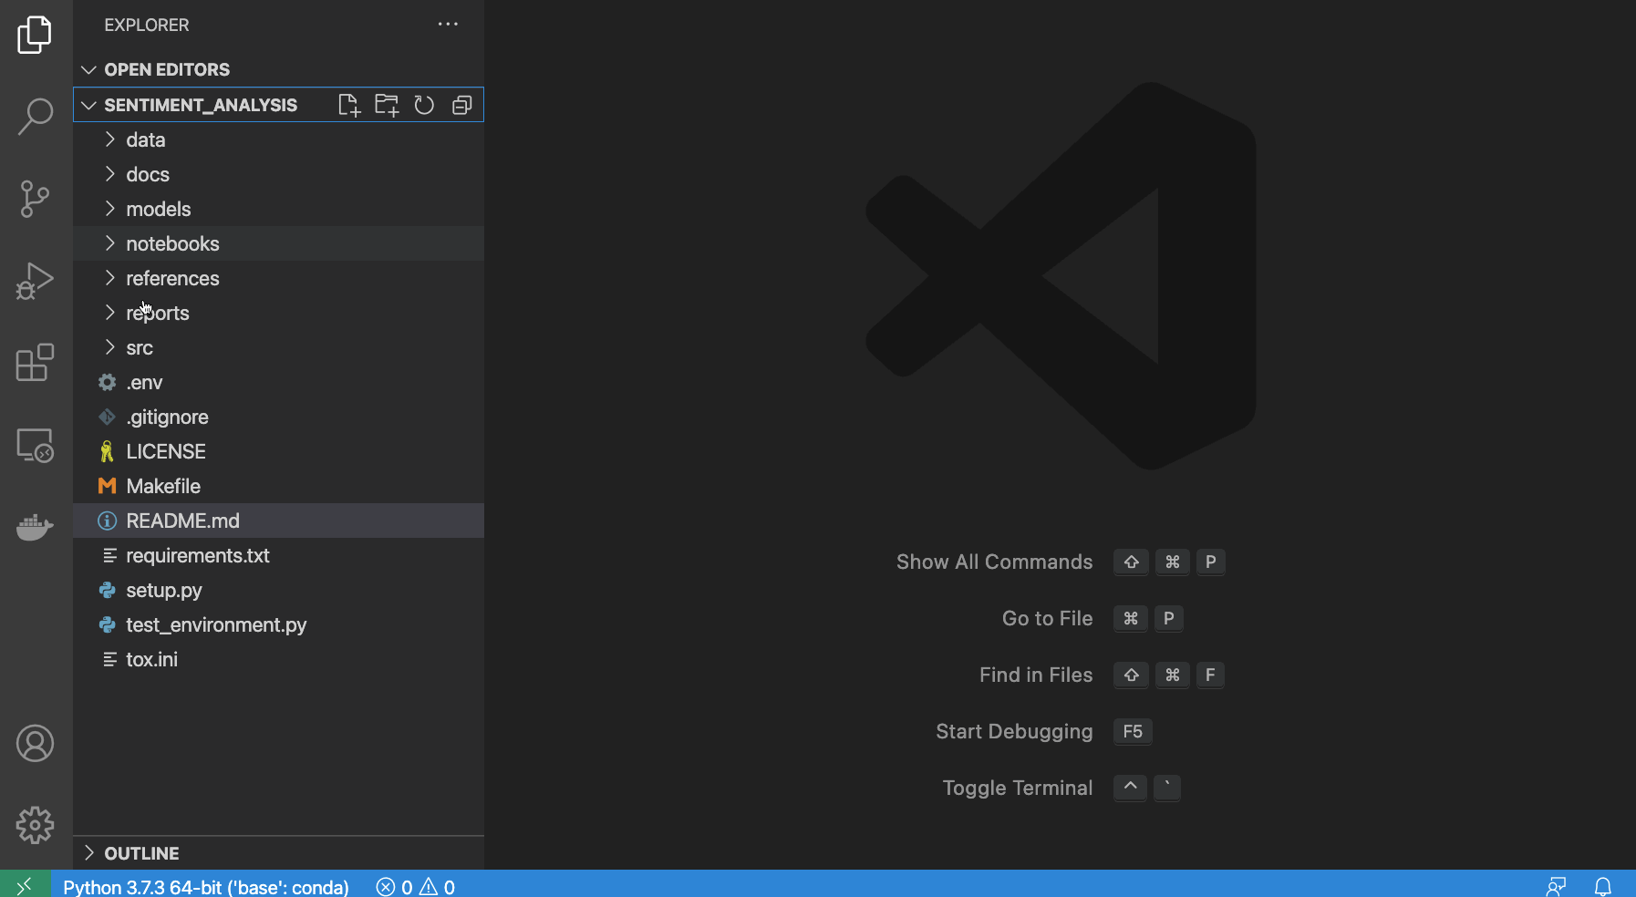Open the .env file

point(278,382)
